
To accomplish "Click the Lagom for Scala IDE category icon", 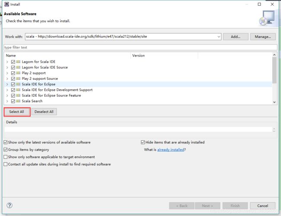I will (18, 62).
